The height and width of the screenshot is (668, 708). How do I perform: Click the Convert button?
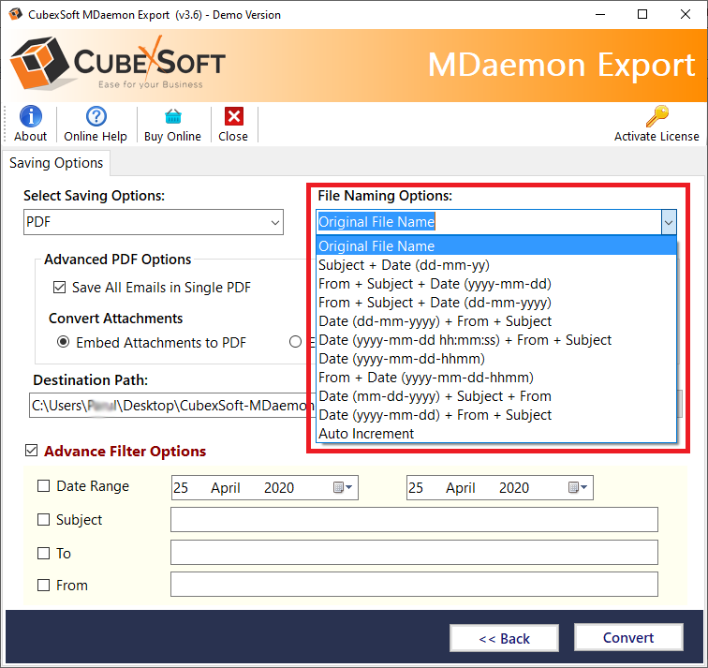click(628, 638)
